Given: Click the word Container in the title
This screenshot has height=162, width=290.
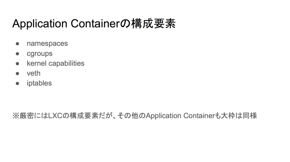Looking at the screenshot, I should pos(95,24).
